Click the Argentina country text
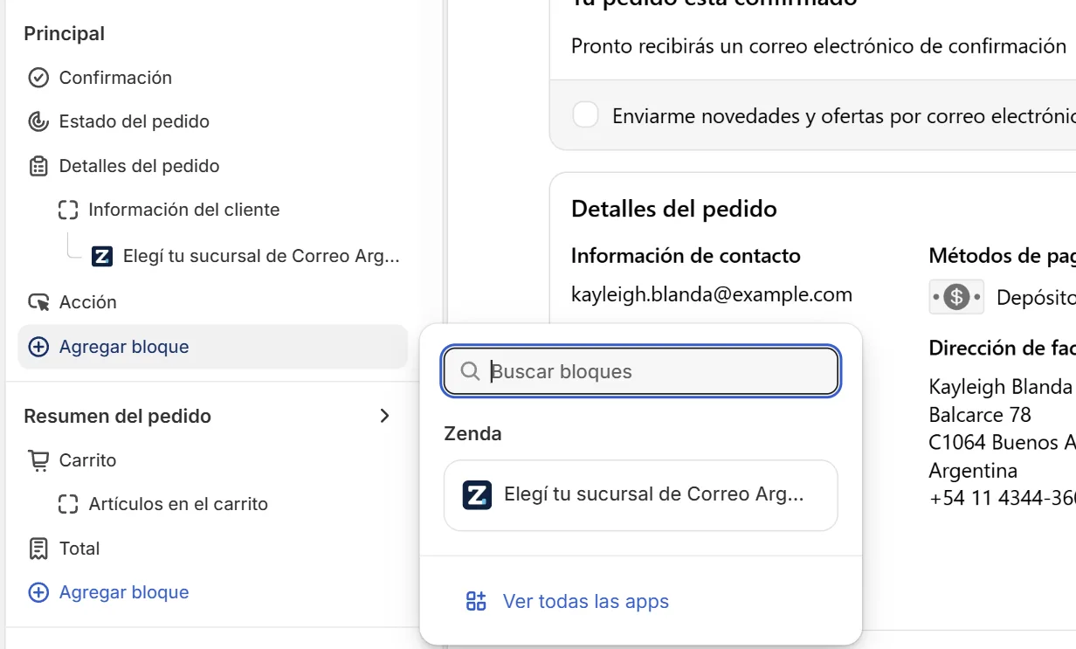Screen dimensions: 1076x649 (x=973, y=470)
